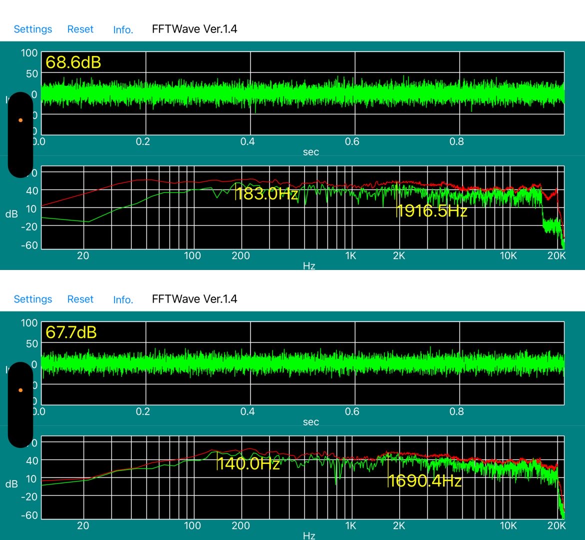Tap Reset in the bottom FFTWave panel
585x540 pixels.
click(80, 299)
